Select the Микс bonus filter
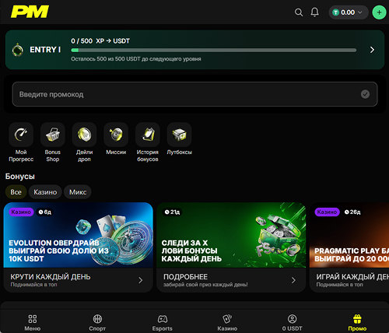Screen dimensions: 389x333 click(78, 192)
